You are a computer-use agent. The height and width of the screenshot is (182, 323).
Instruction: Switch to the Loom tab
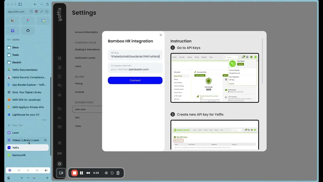[28, 133]
